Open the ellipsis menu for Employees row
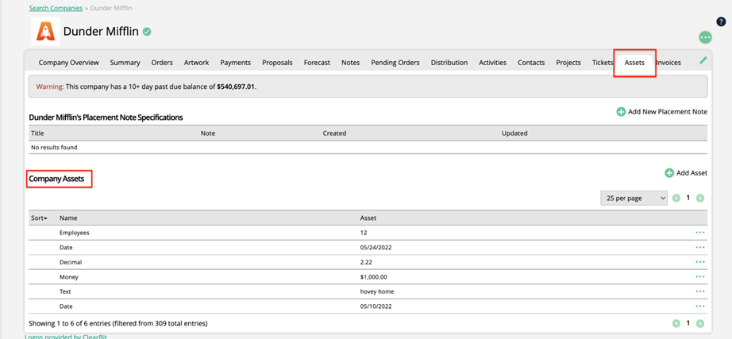 point(699,233)
